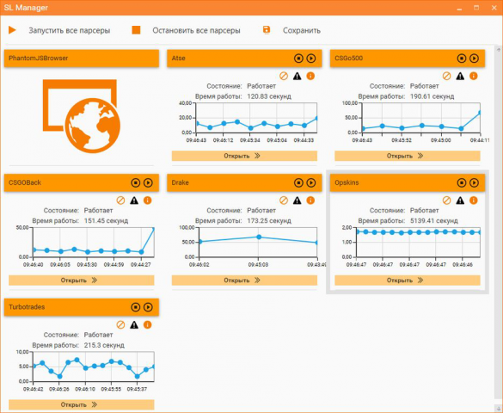Click the '173.25 секунд' uptime value
This screenshot has width=503, height=413.
pyautogui.click(x=269, y=221)
